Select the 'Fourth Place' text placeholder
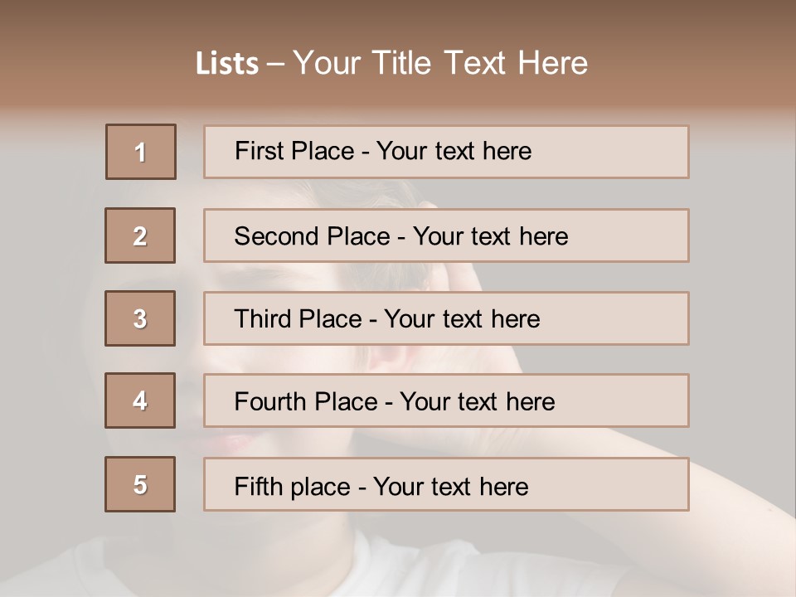The image size is (796, 597). [446, 401]
